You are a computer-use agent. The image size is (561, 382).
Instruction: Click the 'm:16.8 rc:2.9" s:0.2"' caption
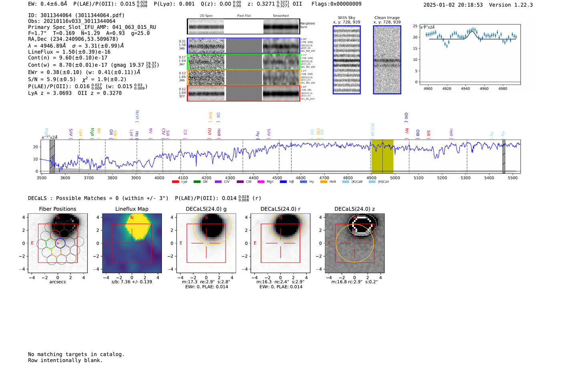[x=355, y=282]
